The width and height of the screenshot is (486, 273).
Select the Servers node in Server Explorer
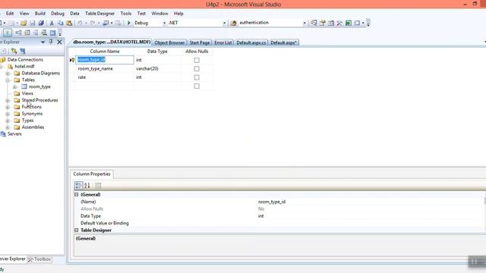click(x=14, y=134)
